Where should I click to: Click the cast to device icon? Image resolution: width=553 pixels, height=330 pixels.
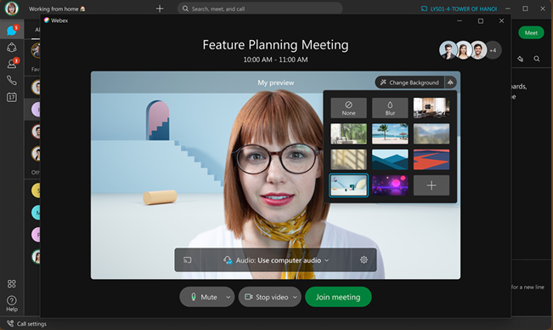(187, 260)
